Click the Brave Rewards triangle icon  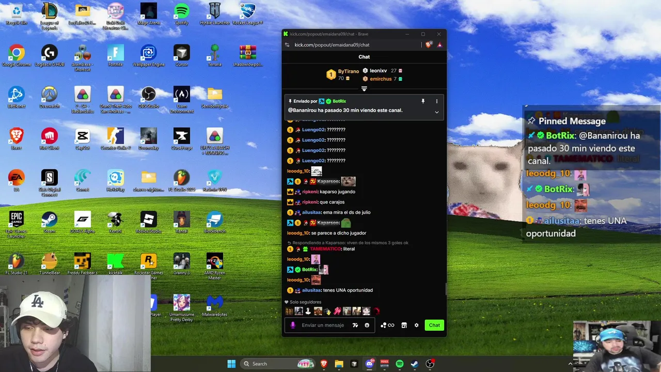click(x=439, y=45)
